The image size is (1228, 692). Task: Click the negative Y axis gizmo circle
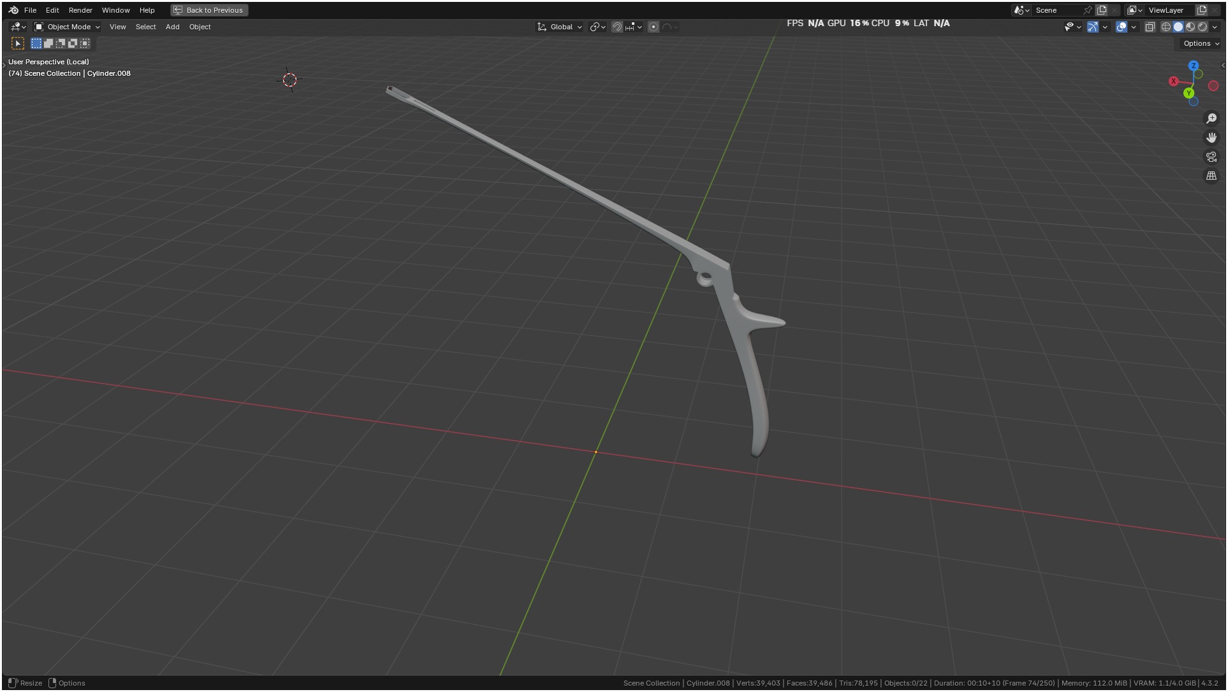(1199, 75)
